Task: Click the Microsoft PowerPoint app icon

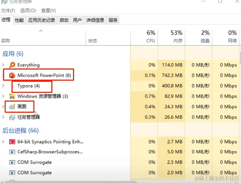Action: click(x=12, y=75)
